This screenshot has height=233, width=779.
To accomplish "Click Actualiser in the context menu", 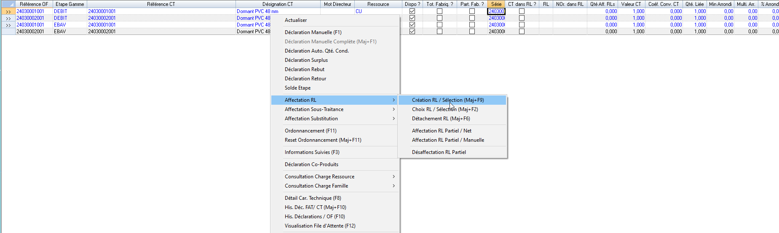I will 296,20.
